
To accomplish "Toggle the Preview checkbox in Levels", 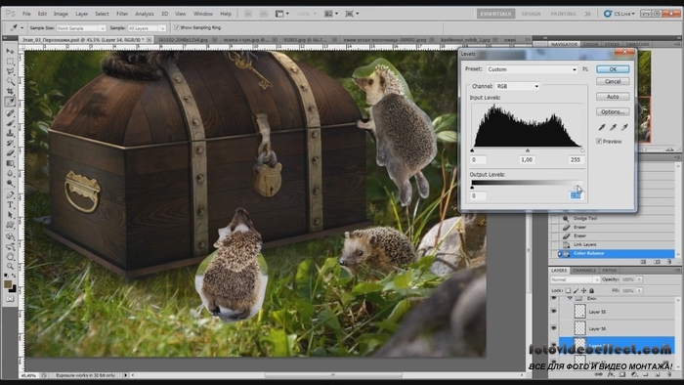I will (x=599, y=142).
